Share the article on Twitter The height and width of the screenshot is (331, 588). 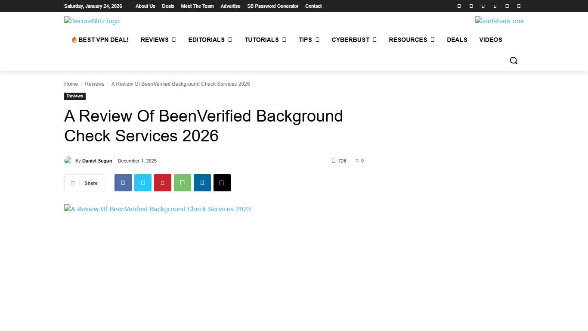tap(142, 183)
